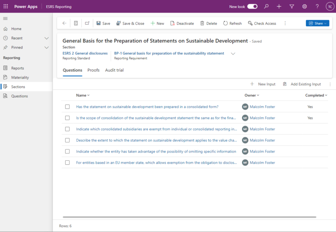The image size is (336, 232).
Task: Collapse the left navigation hamburger menu
Action: pos(6,18)
